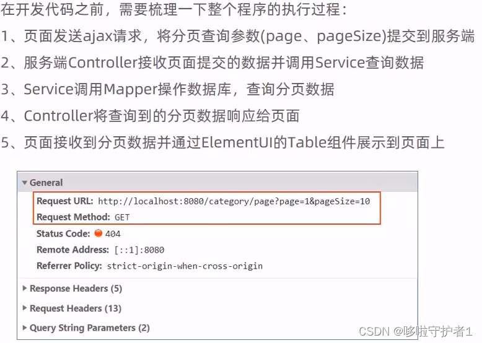Select the Request URL value text

[x=234, y=201]
